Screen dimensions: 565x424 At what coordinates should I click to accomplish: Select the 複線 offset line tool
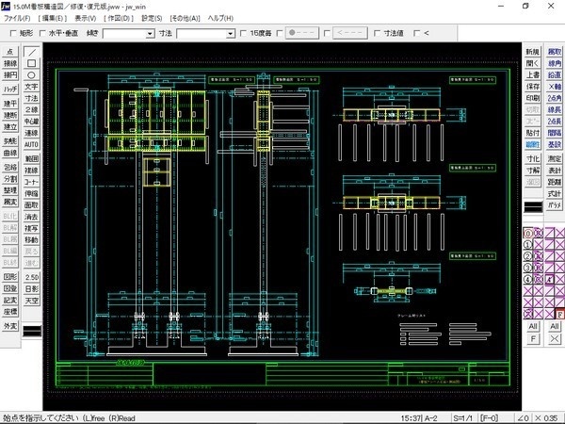(31, 171)
